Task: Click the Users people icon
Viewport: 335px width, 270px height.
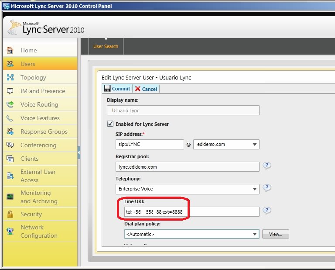Action: 10,64
